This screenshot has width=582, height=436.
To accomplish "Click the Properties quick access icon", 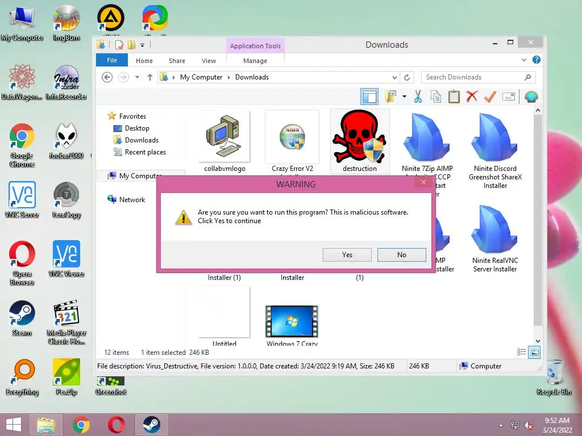I will click(x=119, y=45).
